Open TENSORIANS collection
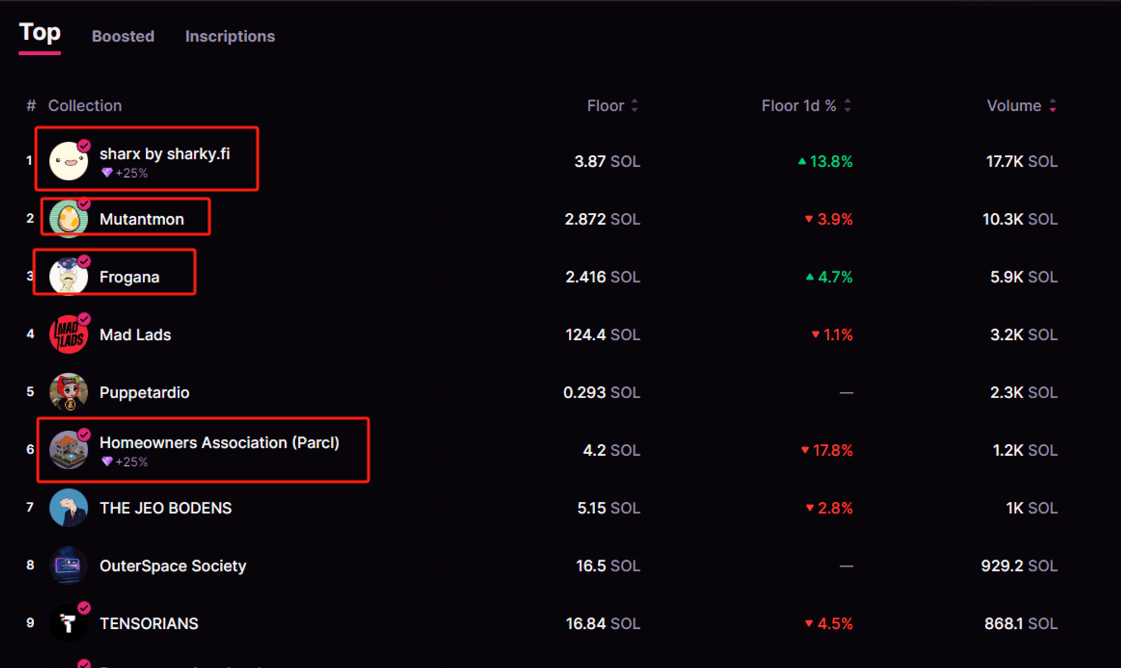 149,624
